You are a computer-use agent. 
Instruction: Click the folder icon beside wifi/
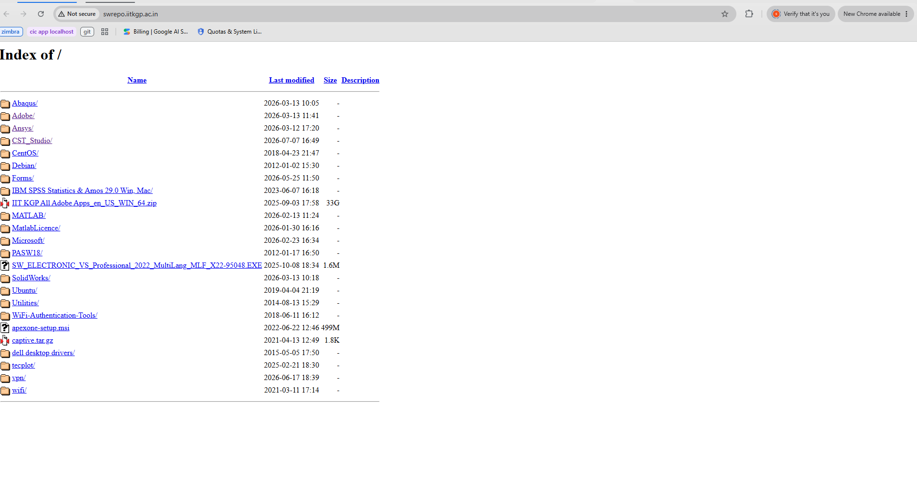pos(5,391)
